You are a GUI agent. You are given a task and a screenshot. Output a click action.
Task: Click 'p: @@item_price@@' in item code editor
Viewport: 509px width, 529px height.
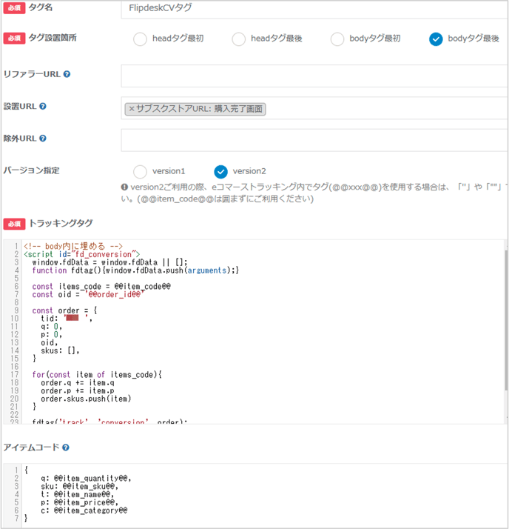pos(79,502)
